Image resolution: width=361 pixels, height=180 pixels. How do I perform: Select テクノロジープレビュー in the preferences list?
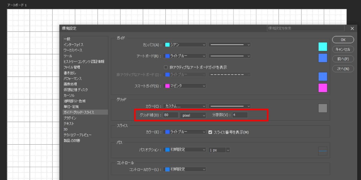85,135
